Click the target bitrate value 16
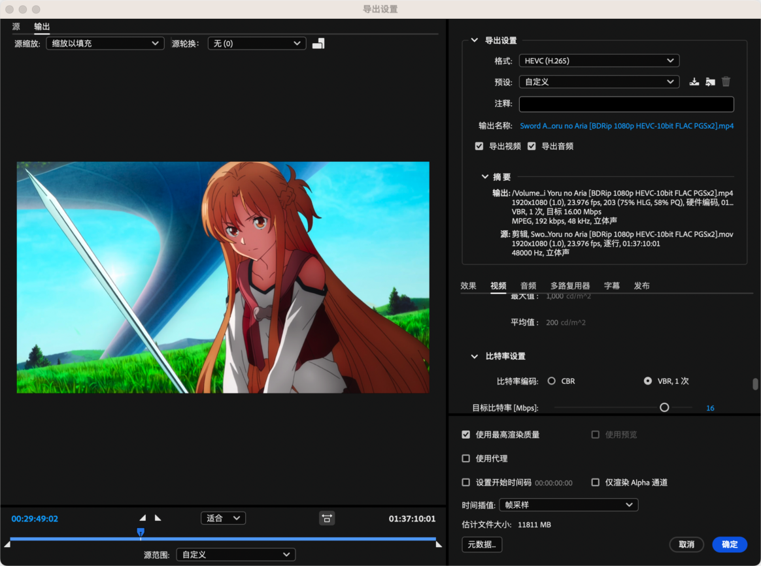761x566 pixels. [710, 408]
